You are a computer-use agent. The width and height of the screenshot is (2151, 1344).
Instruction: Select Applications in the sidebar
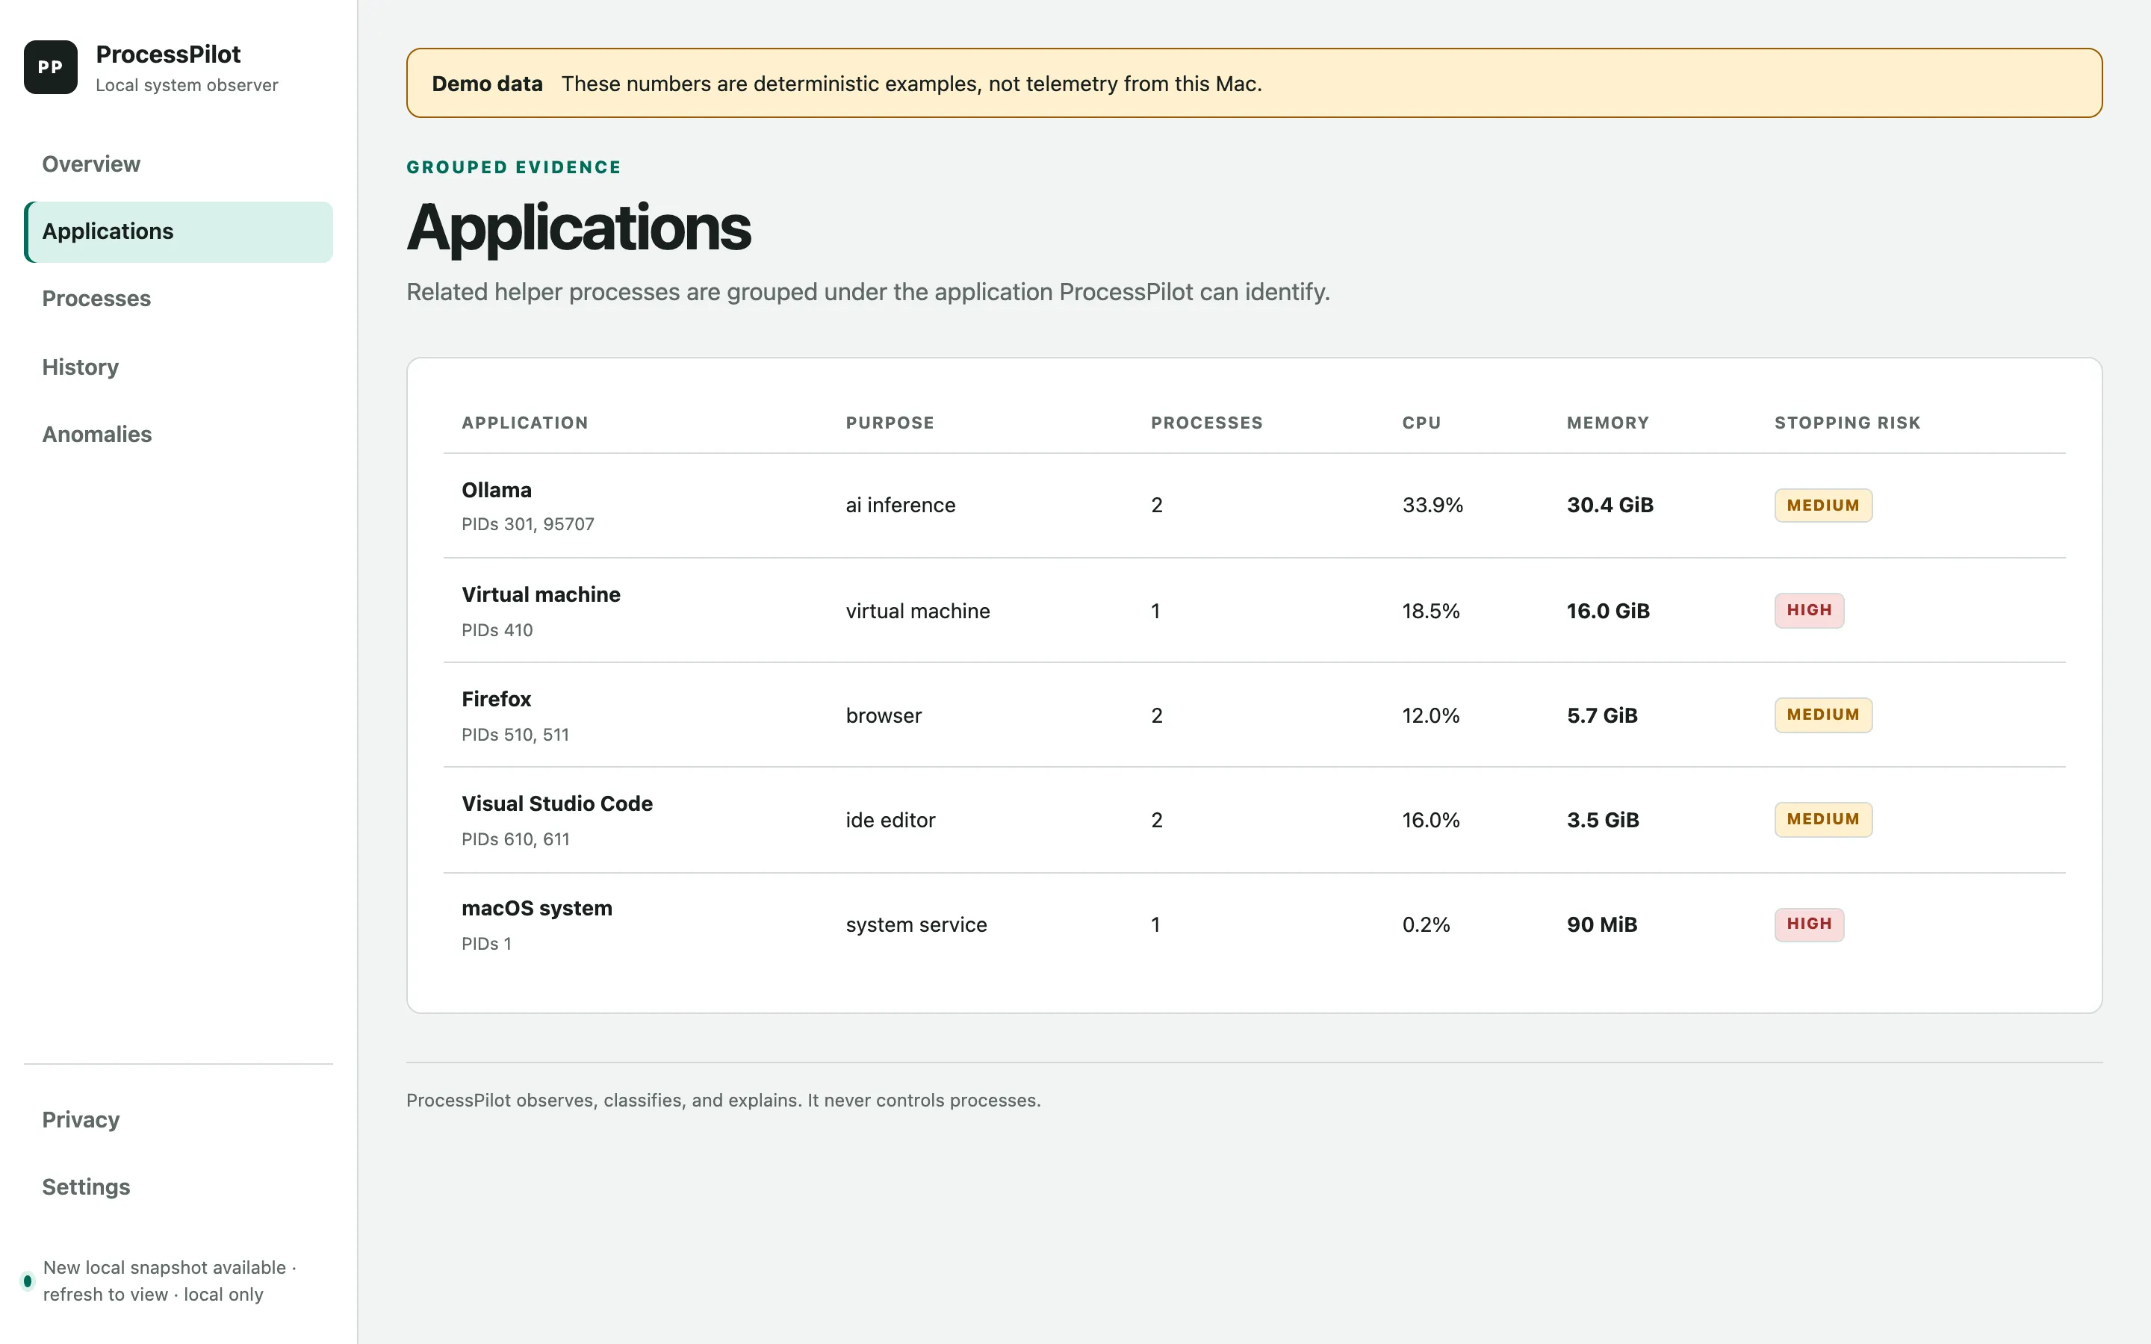point(179,231)
